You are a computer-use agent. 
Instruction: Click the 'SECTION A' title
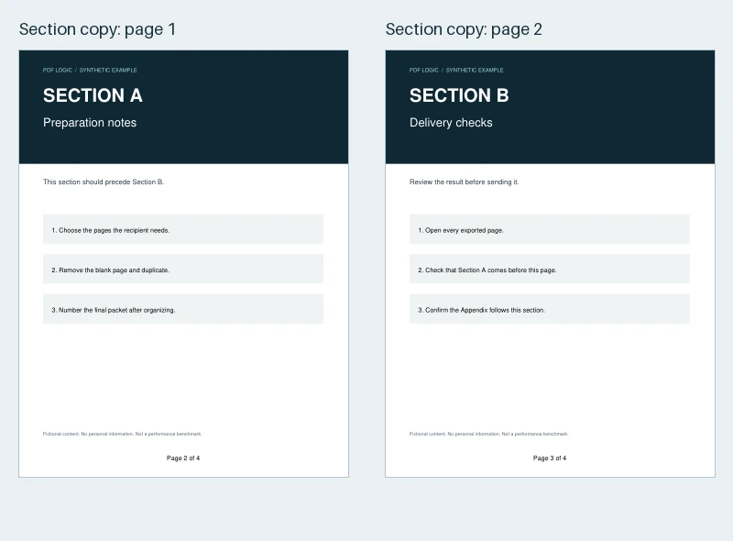(93, 95)
